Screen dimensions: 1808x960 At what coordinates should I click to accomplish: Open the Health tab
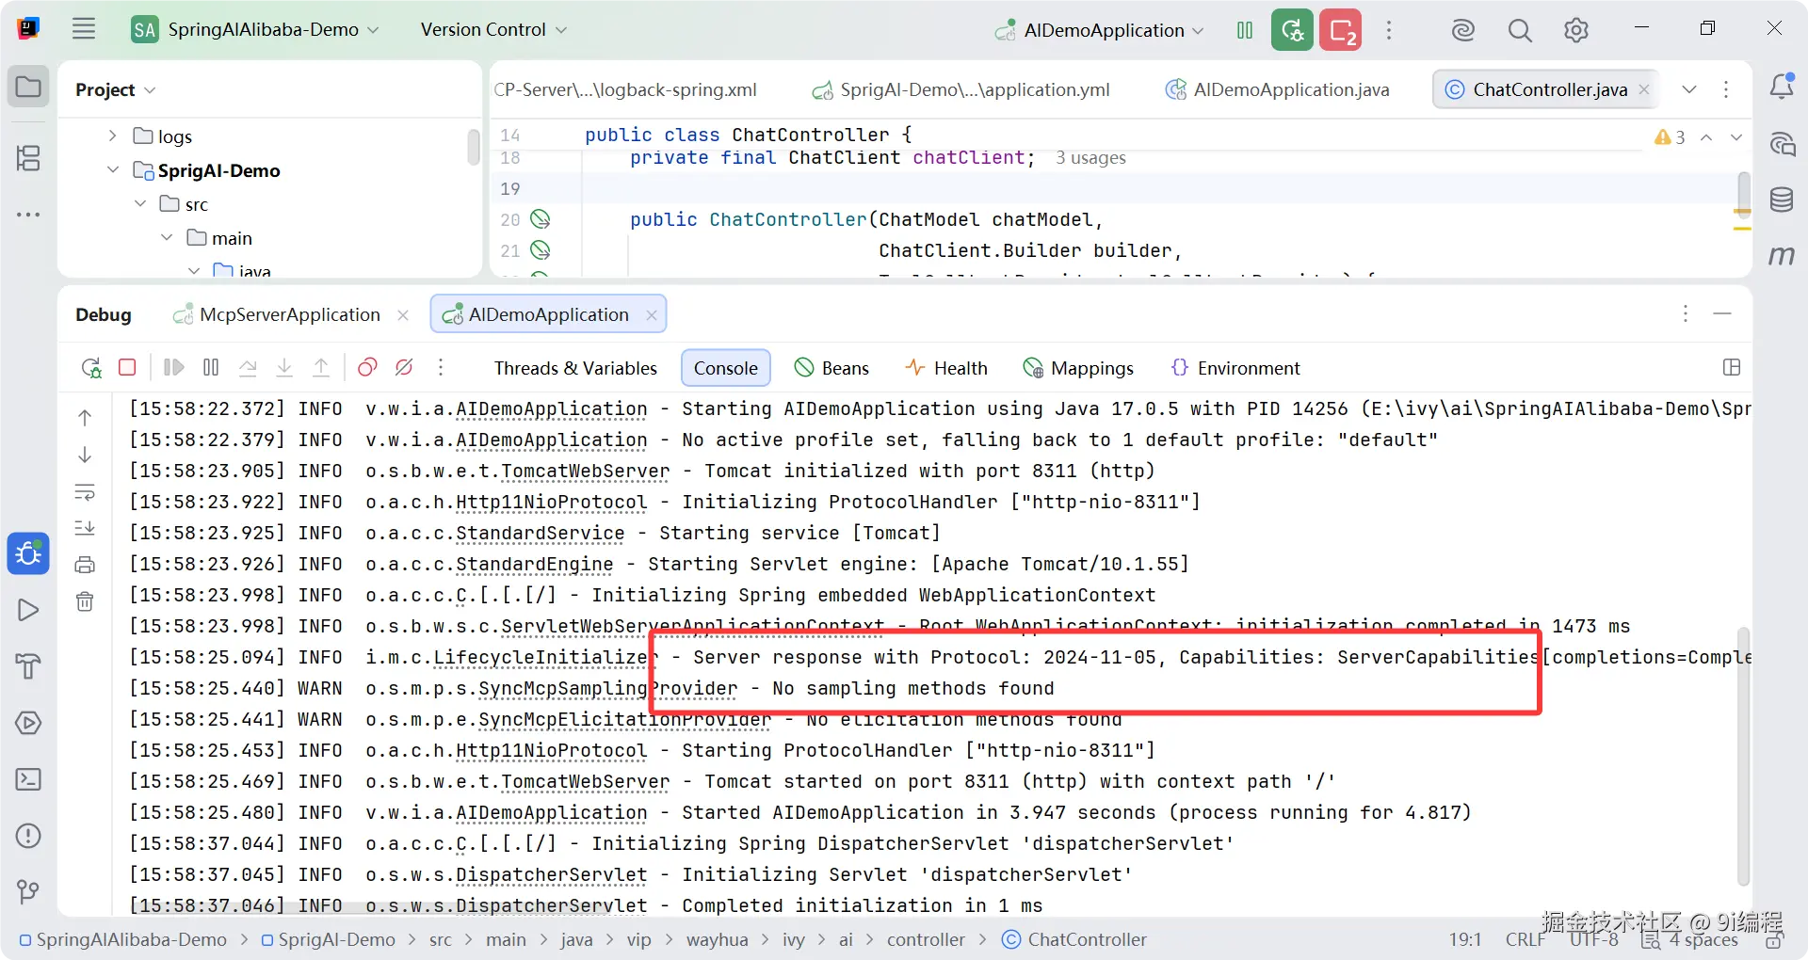tap(946, 368)
